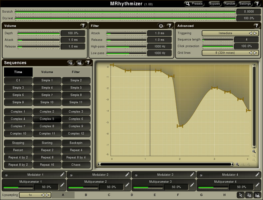
Task: Enable Modulator 3 toggle light
Action: pyautogui.click(x=136, y=175)
